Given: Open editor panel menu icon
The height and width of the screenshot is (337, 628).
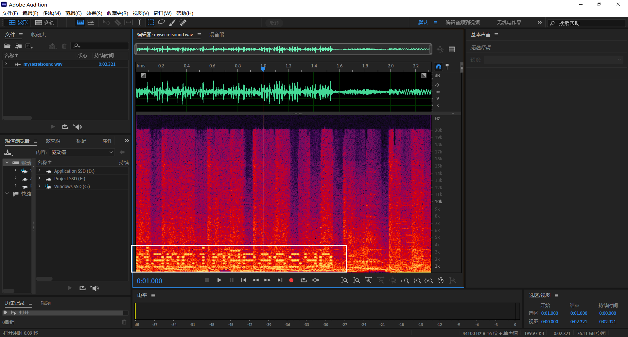Looking at the screenshot, I should [x=199, y=35].
